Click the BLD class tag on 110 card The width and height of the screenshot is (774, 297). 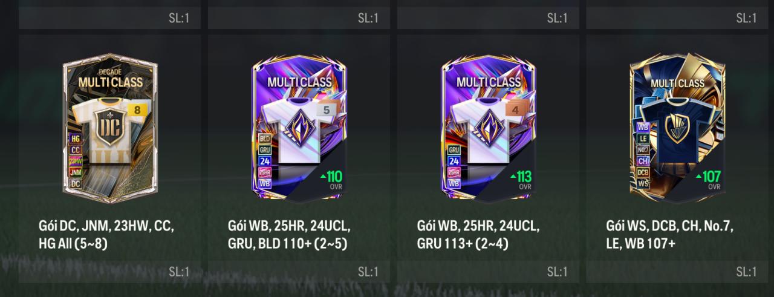pyautogui.click(x=264, y=138)
